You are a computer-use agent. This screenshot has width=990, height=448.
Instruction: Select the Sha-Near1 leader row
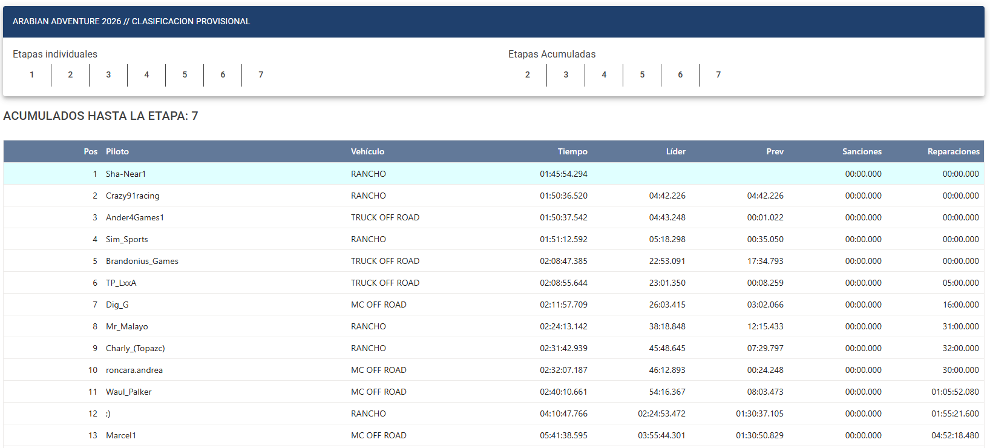[x=494, y=174]
